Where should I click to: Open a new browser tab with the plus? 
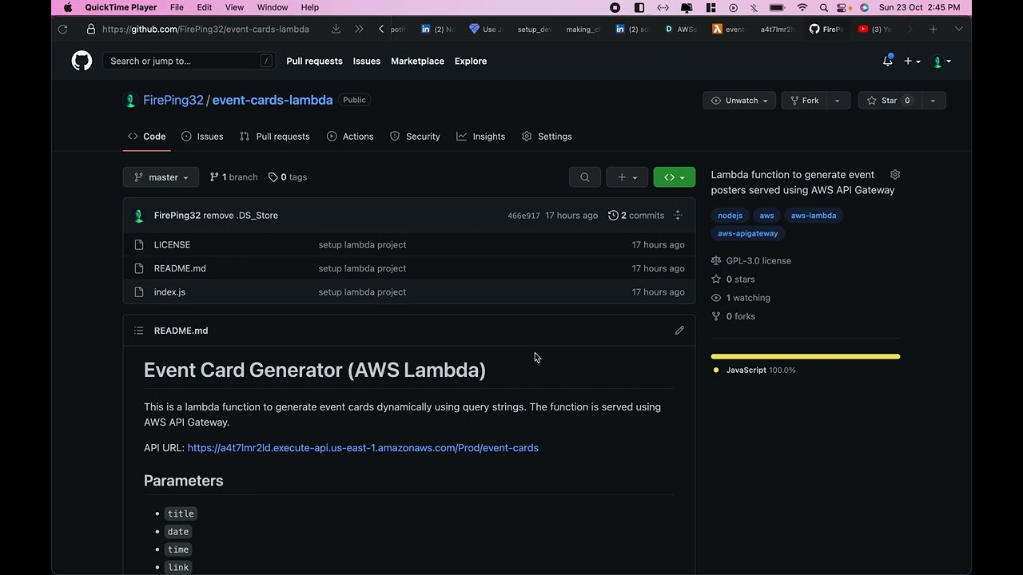pyautogui.click(x=933, y=29)
